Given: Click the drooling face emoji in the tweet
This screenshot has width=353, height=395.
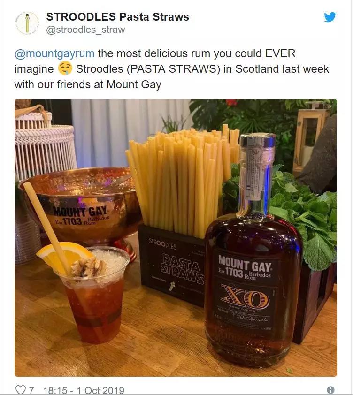Looking at the screenshot, I should coord(65,69).
